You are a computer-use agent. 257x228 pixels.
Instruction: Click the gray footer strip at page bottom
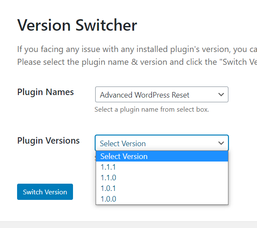click(128, 225)
